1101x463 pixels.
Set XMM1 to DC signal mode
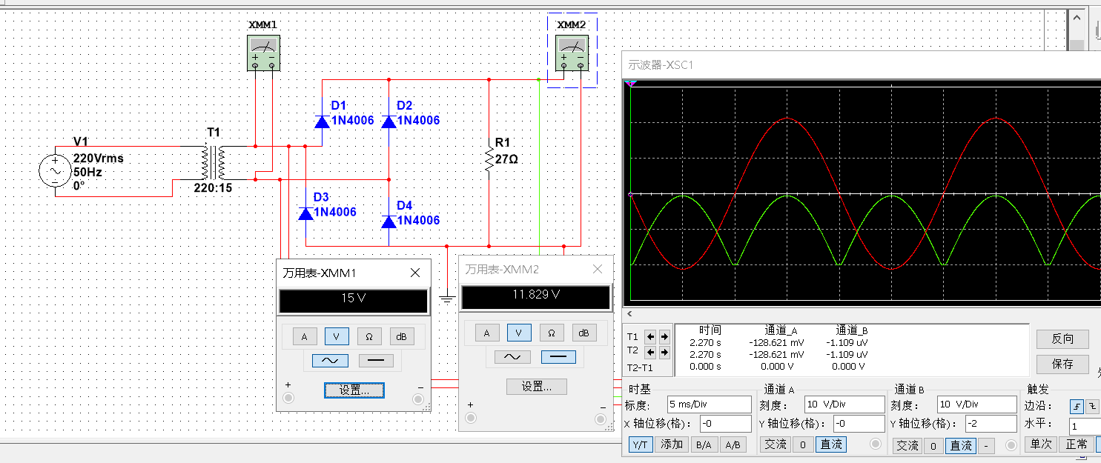(376, 361)
